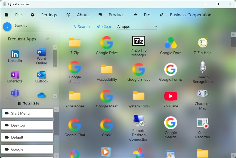Open Google Forms
Screen dimensions: 236x158
170,72
